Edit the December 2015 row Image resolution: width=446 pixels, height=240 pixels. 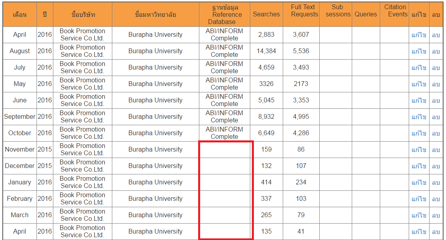coord(419,166)
